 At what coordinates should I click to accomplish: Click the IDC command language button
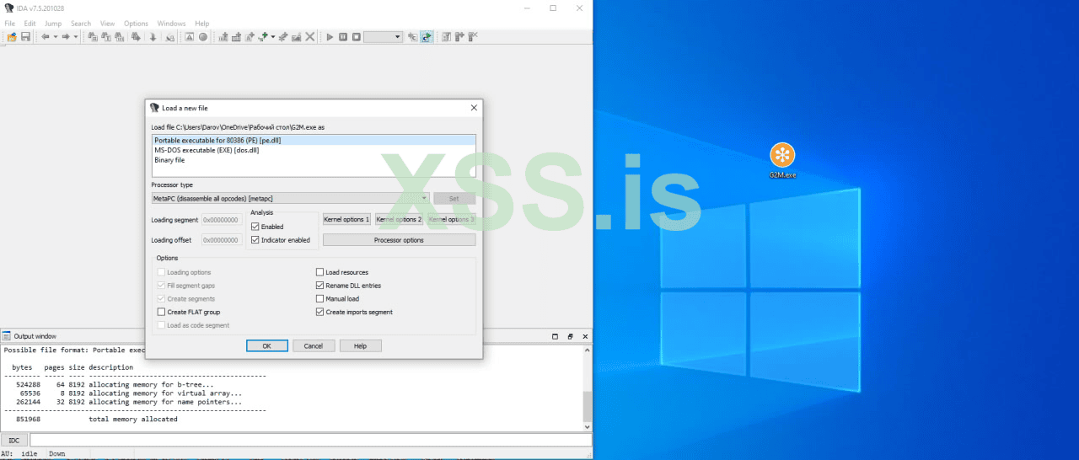(x=13, y=440)
